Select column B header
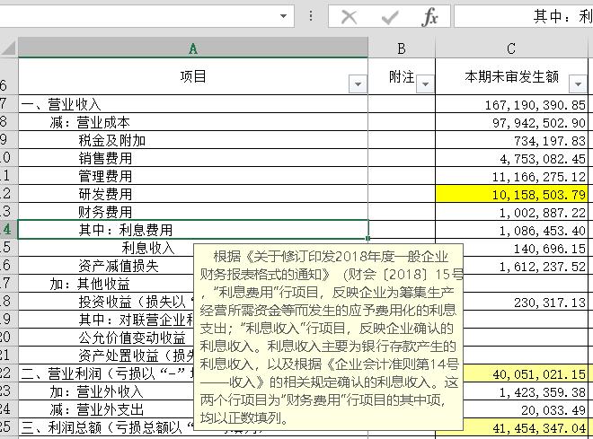The image size is (593, 439). 402,48
